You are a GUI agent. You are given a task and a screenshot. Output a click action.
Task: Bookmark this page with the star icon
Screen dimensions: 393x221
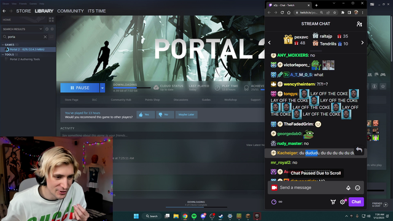click(x=335, y=12)
